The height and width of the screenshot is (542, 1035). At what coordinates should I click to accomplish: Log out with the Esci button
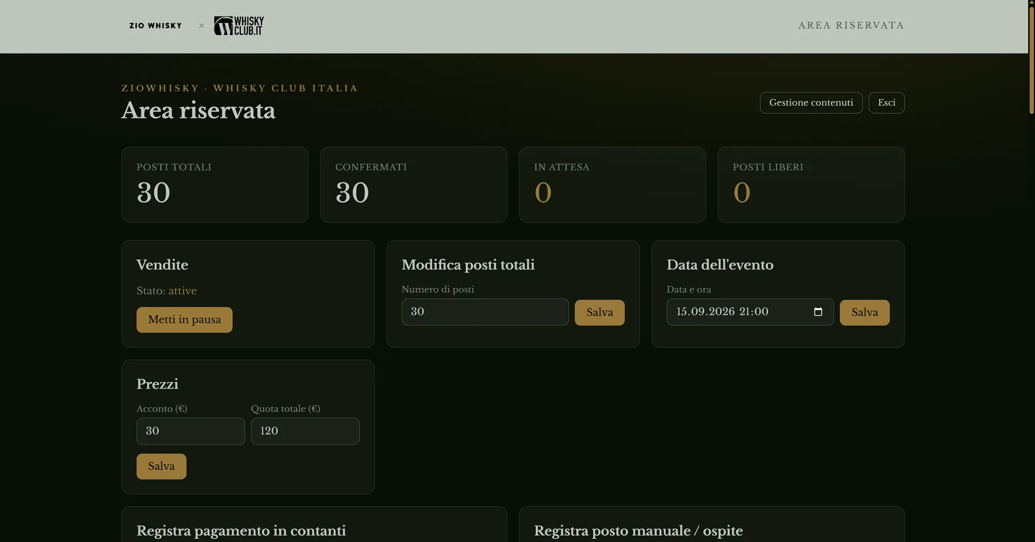click(886, 103)
